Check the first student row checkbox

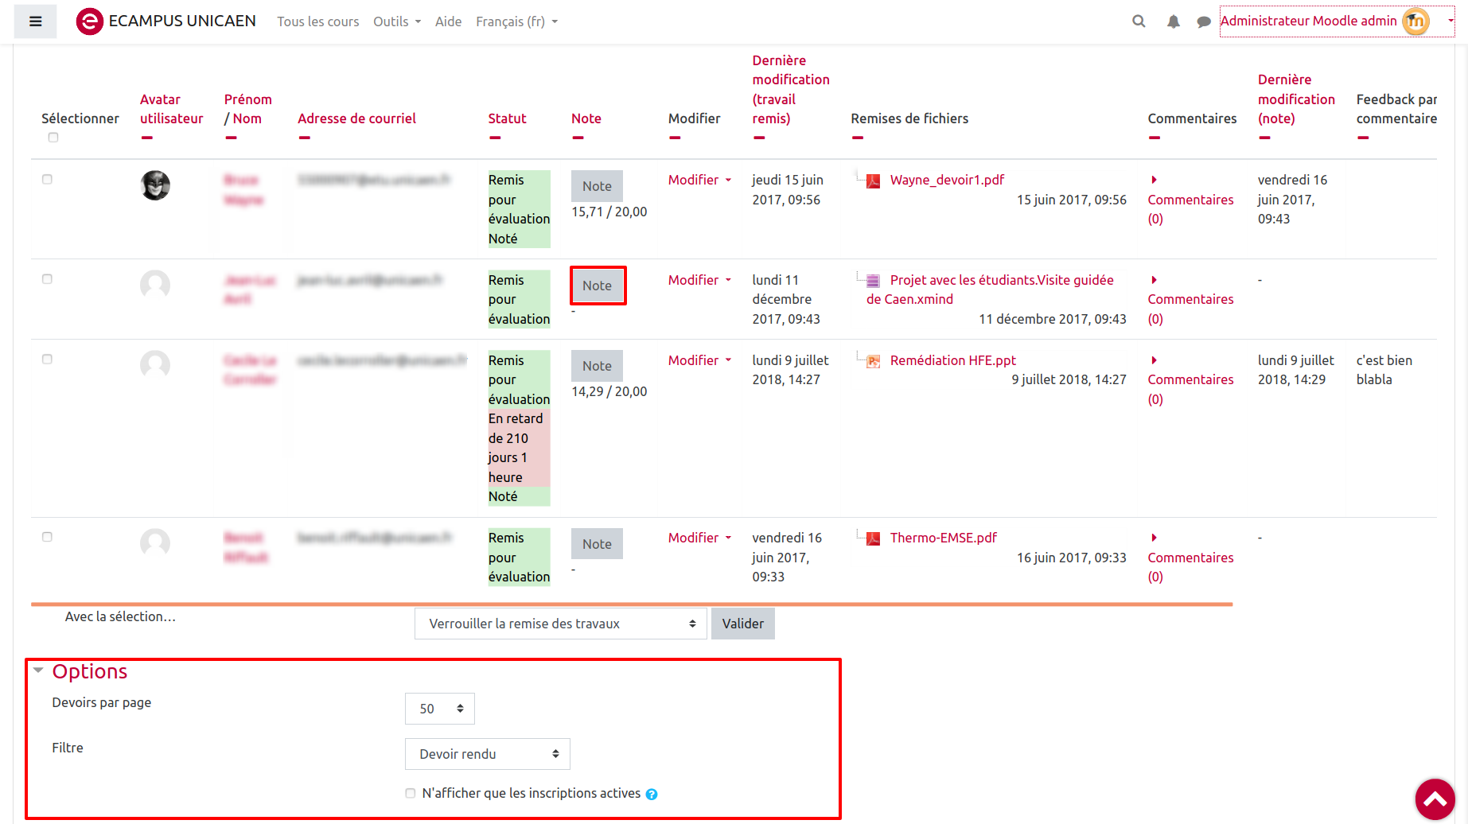[47, 180]
